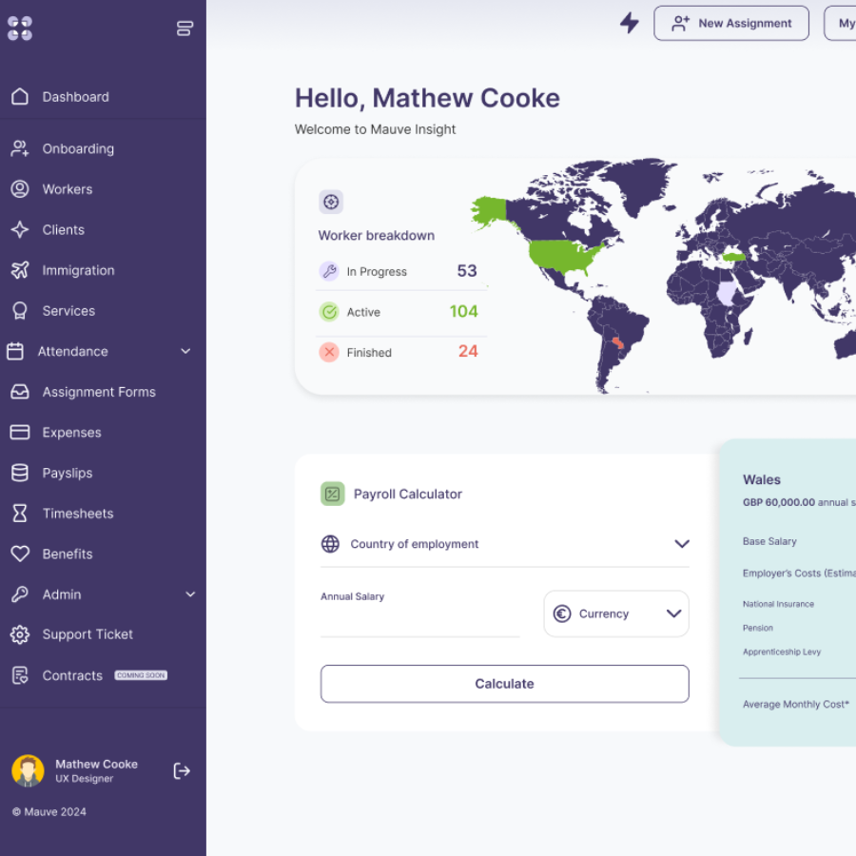This screenshot has width=856, height=856.
Task: Click the log out icon next to Mathew Cooke
Action: coord(182,770)
